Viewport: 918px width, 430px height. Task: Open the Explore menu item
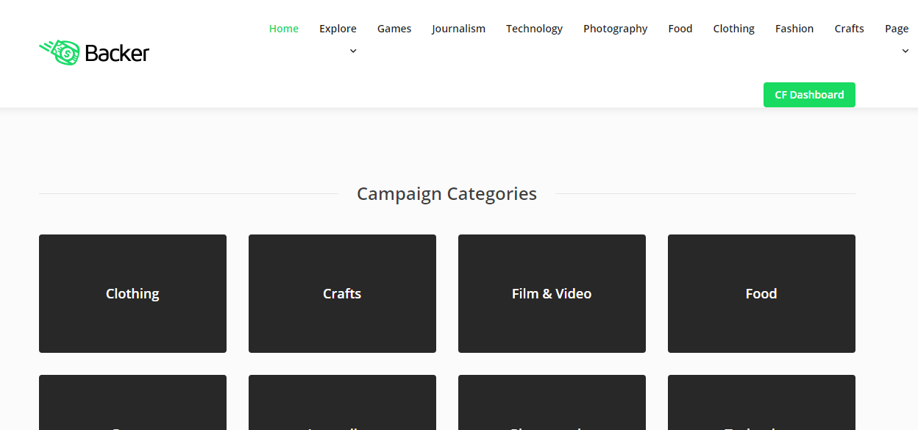(338, 29)
